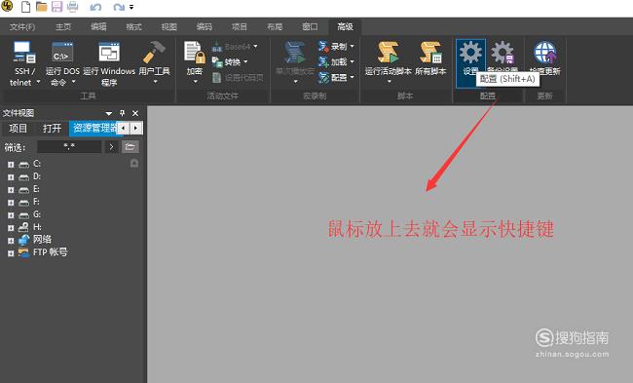
Task: Click the 加密 encrypt file icon
Action: [x=195, y=53]
